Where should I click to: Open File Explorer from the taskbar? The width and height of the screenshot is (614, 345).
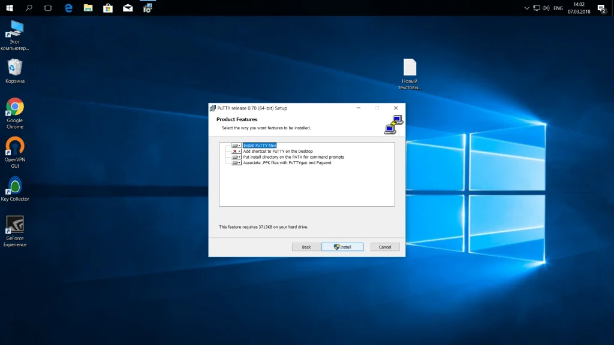(x=88, y=8)
